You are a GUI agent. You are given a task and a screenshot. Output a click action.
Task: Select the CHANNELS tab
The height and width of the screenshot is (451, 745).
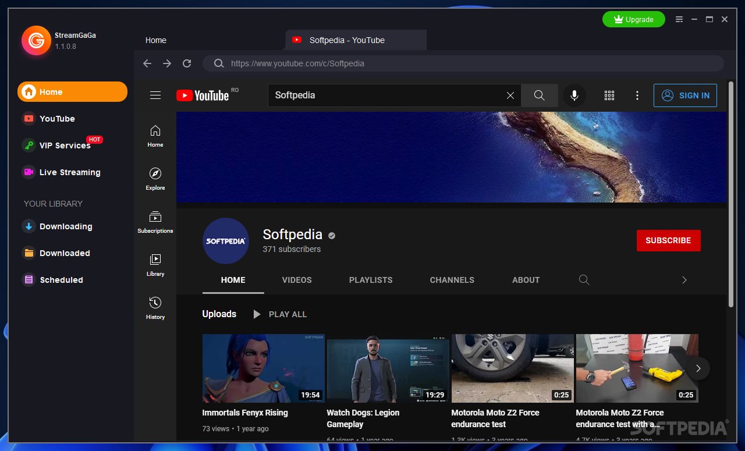(x=452, y=280)
